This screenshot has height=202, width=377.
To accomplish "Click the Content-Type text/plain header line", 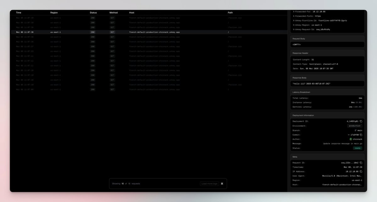I will pos(315,64).
